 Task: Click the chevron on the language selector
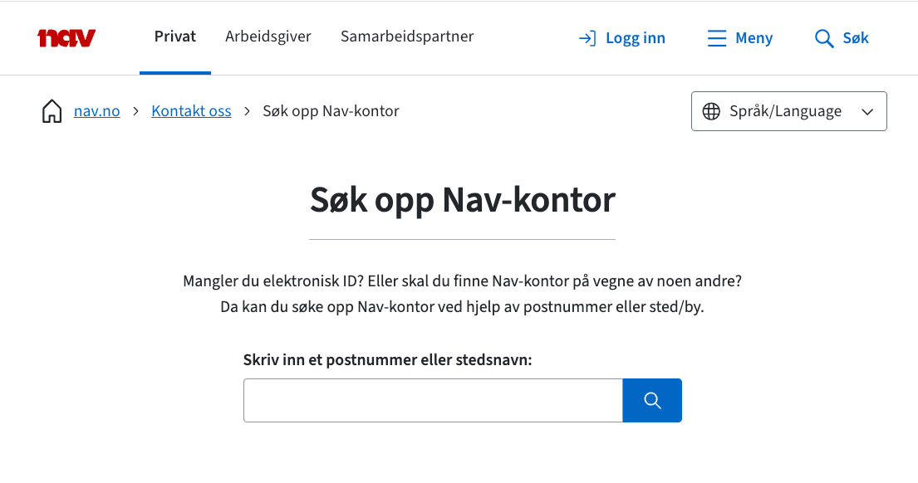point(867,110)
